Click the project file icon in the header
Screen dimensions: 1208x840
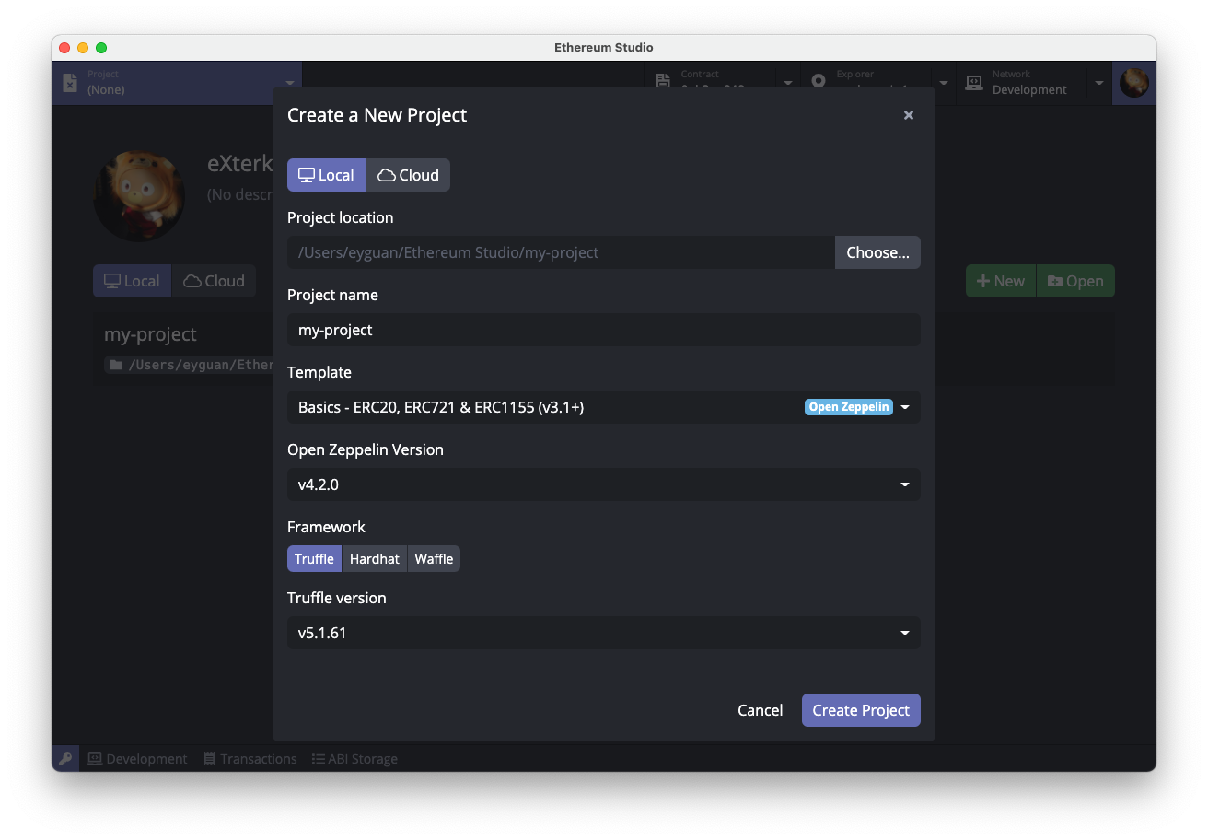pyautogui.click(x=70, y=83)
